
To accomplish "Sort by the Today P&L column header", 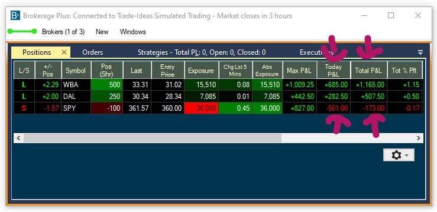I will (x=334, y=70).
